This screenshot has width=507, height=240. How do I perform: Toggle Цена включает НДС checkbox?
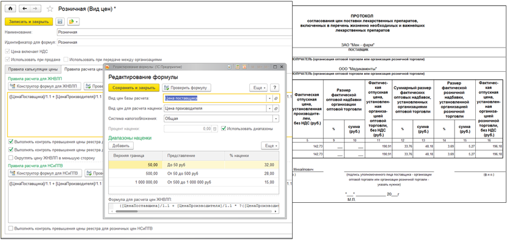click(7, 51)
